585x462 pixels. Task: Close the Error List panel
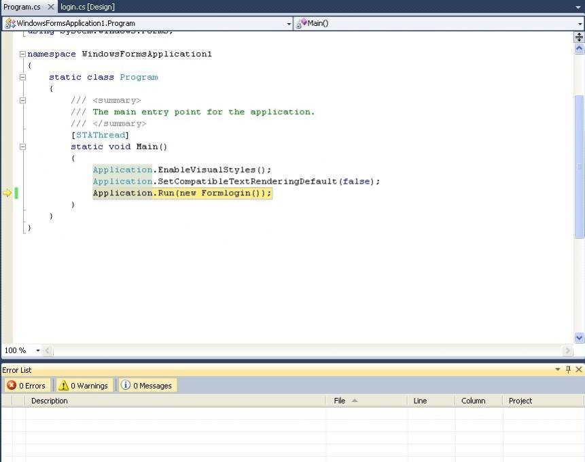(579, 369)
